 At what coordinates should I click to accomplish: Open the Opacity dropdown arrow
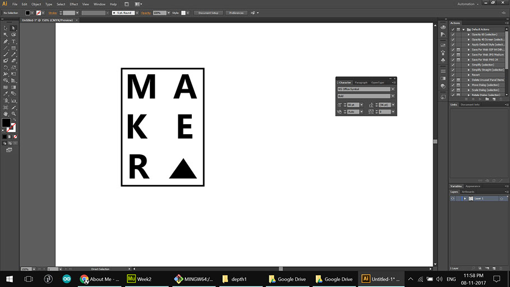click(x=168, y=13)
